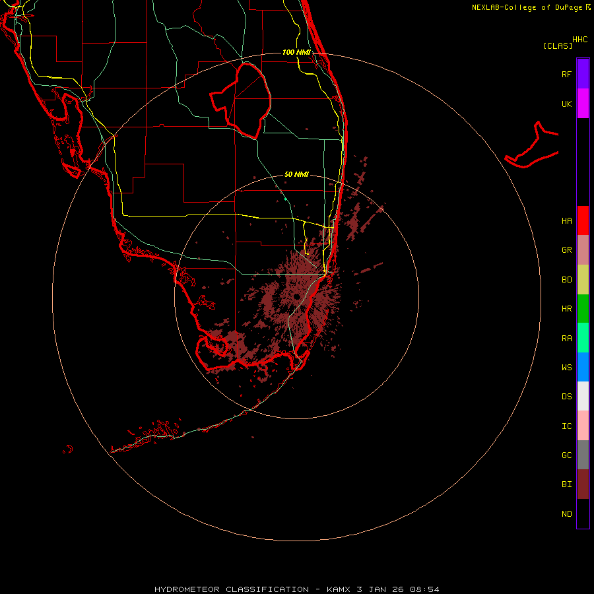Click the Lake Okeechobee outline on map

pyautogui.click(x=241, y=101)
